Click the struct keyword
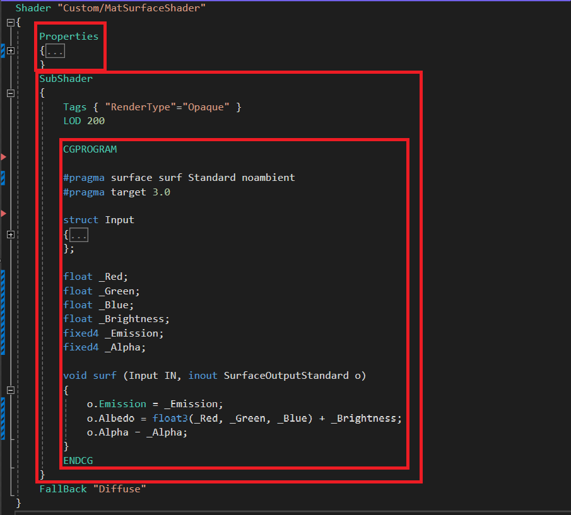Viewport: 571px width, 515px height. click(x=81, y=219)
